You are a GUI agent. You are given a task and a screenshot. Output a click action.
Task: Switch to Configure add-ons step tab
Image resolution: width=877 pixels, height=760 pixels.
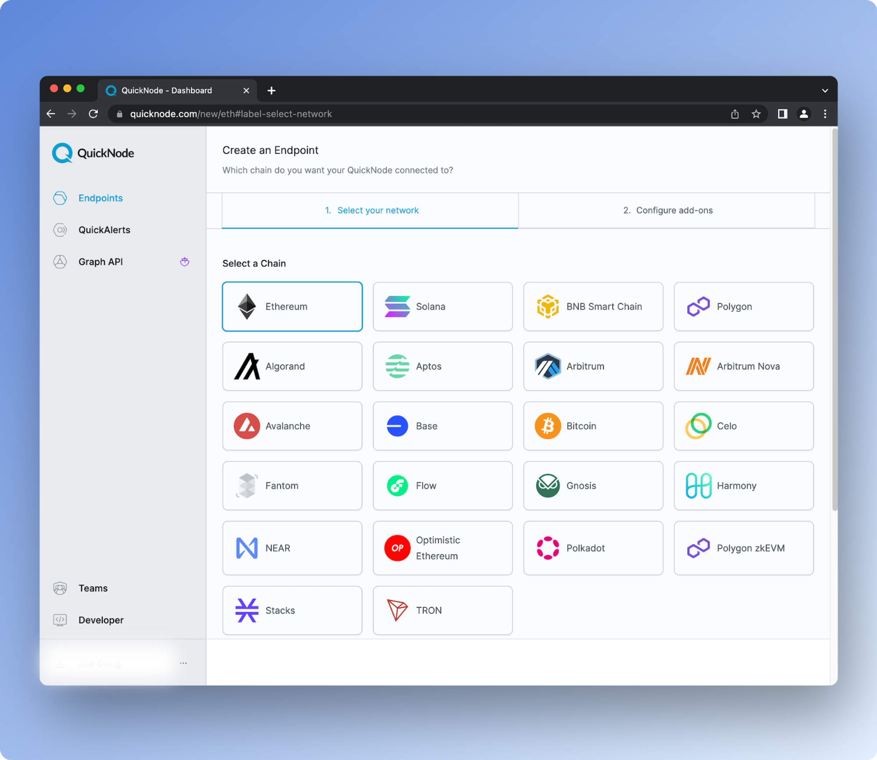(667, 211)
